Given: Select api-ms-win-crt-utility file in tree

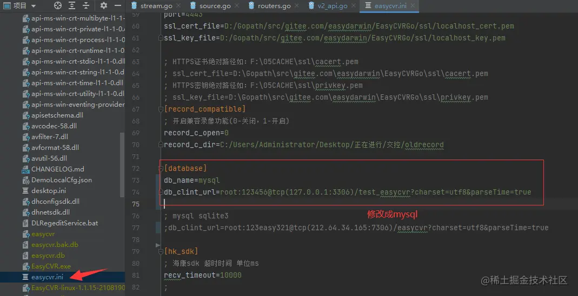Looking at the screenshot, I should click(x=78, y=94).
